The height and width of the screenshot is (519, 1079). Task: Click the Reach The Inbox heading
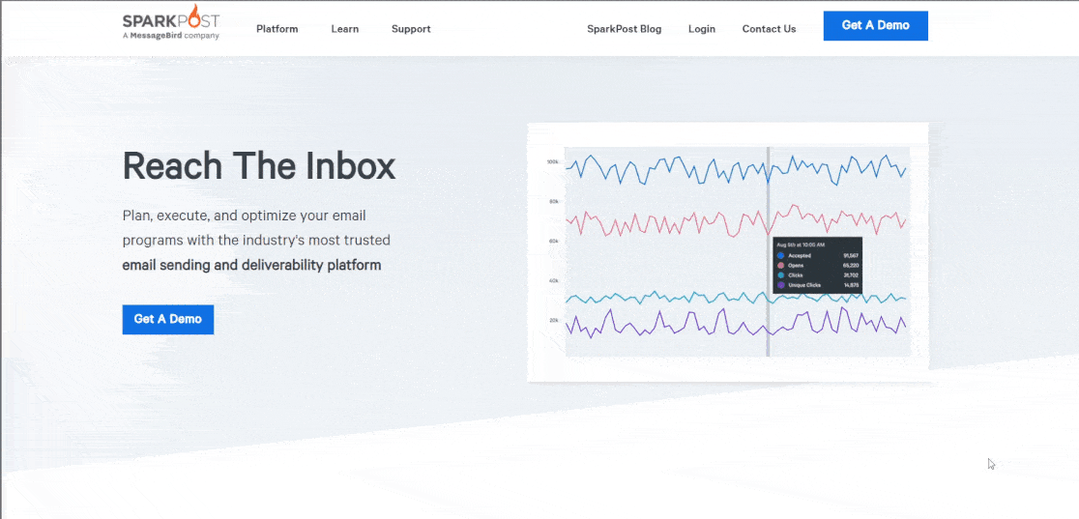pos(259,166)
